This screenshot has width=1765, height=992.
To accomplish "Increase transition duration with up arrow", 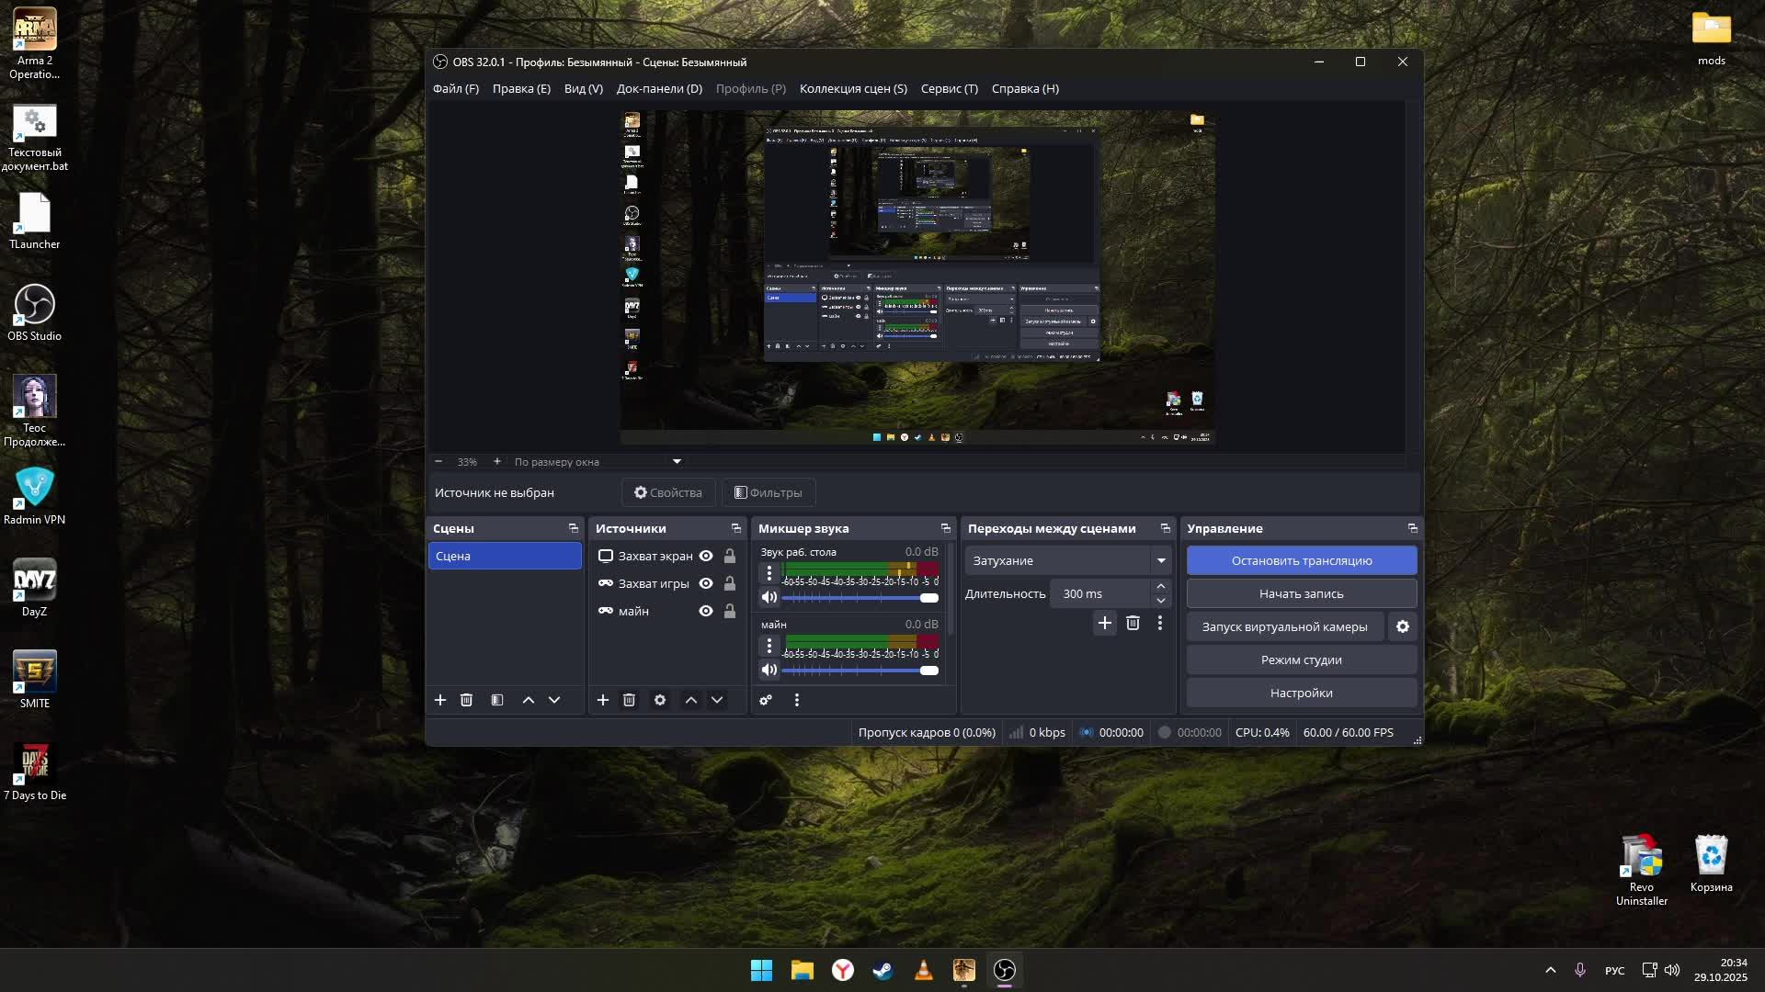I will [x=1161, y=587].
